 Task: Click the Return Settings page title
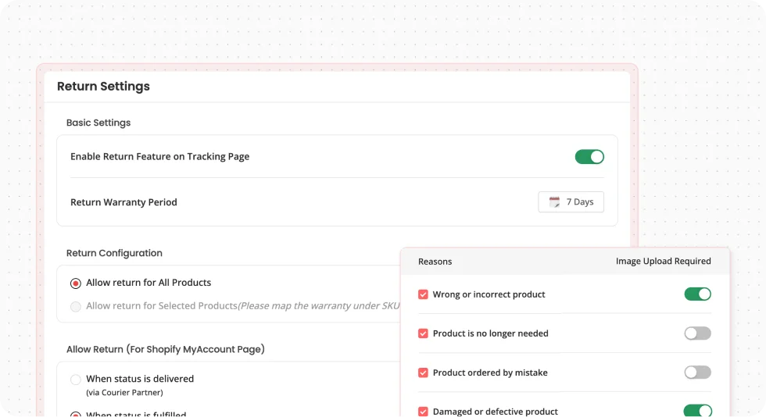pyautogui.click(x=103, y=87)
